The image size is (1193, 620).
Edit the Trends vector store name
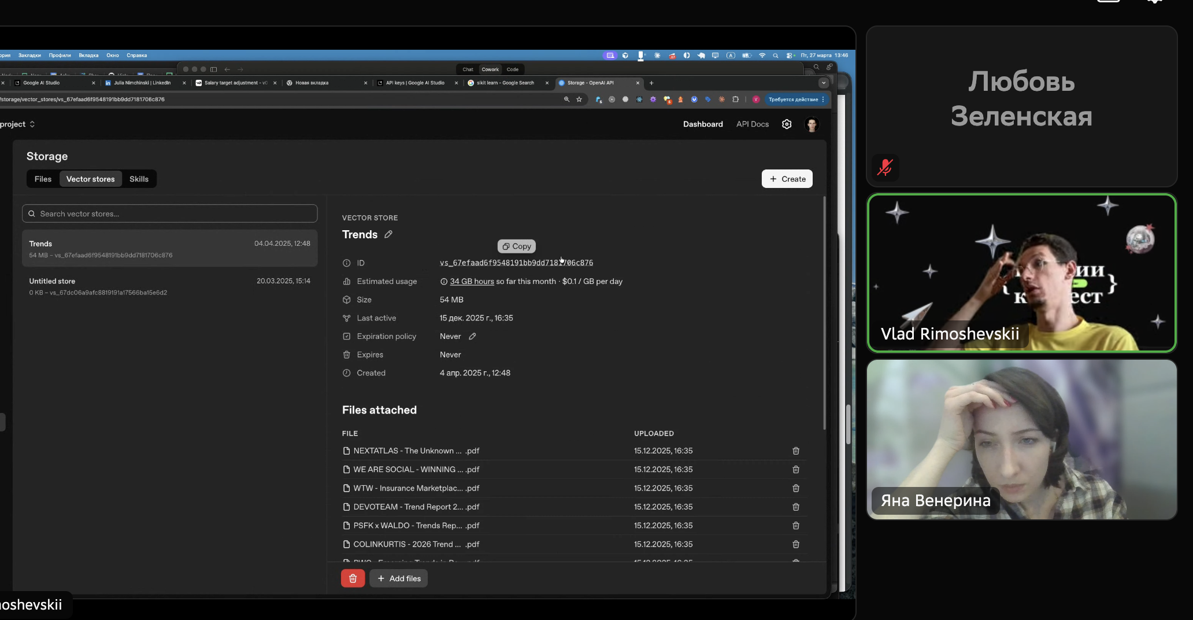pos(388,234)
